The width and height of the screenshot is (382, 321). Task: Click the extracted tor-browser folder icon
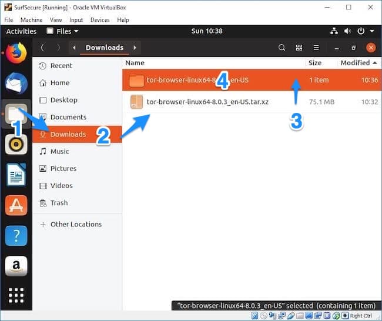[136, 81]
